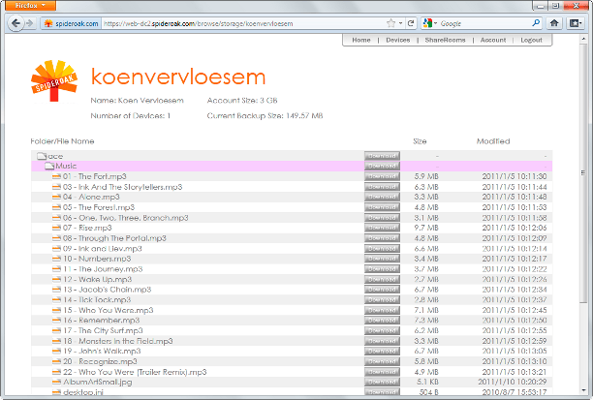
Task: Click the browser forward arrow
Action: coord(30,23)
